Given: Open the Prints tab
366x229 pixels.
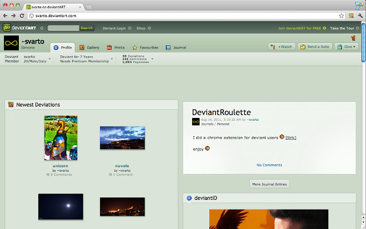Looking at the screenshot, I should click(116, 48).
